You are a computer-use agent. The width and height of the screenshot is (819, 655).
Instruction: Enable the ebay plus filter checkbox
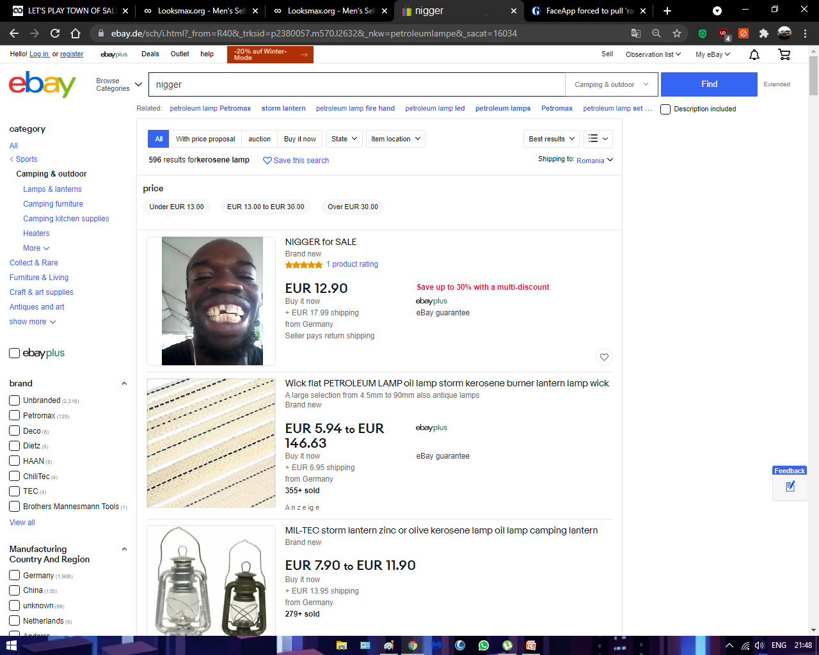(15, 353)
